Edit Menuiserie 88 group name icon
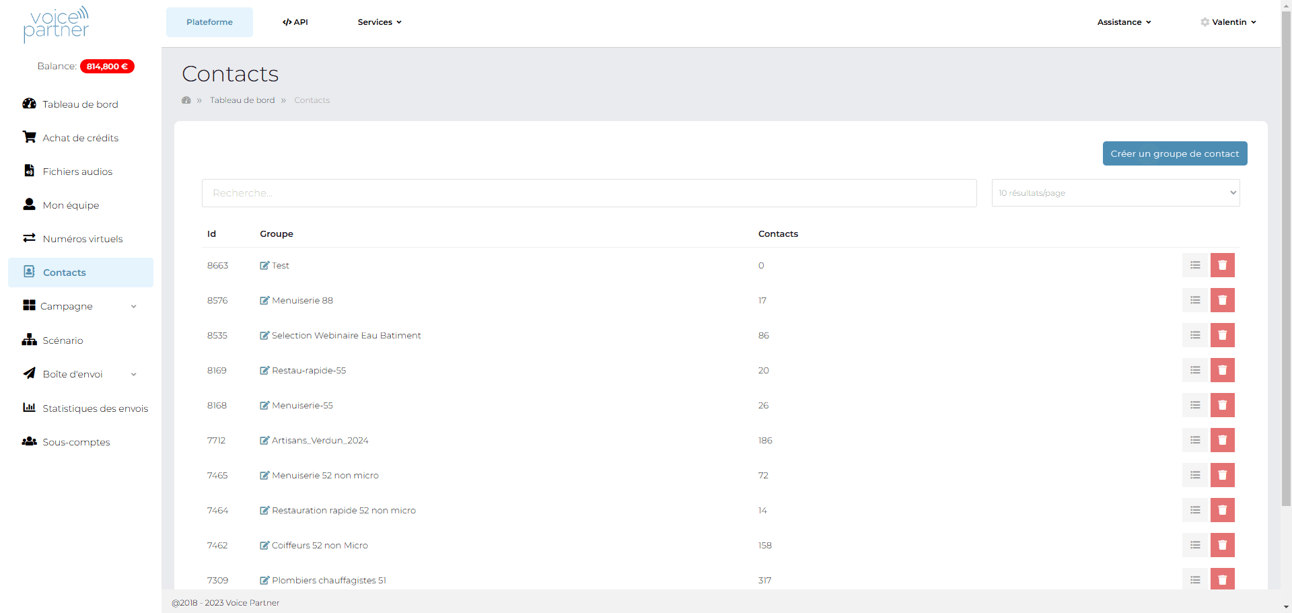Image resolution: width=1292 pixels, height=613 pixels. [264, 300]
